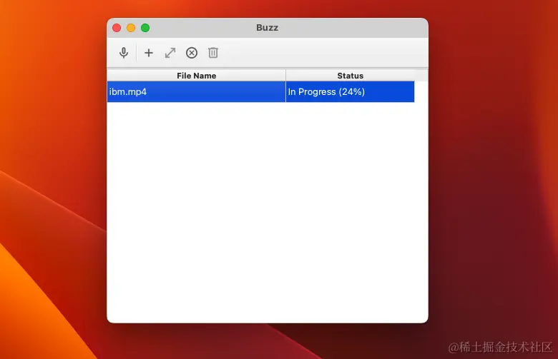Start a live recording with the microphone icon
The image size is (558, 359).
click(124, 53)
